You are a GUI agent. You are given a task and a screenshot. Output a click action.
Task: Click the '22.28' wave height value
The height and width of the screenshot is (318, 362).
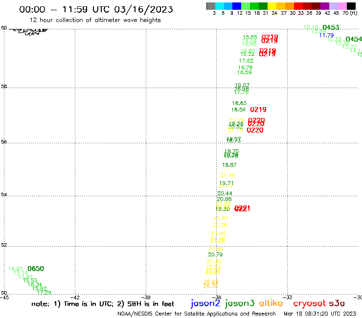coord(220,225)
